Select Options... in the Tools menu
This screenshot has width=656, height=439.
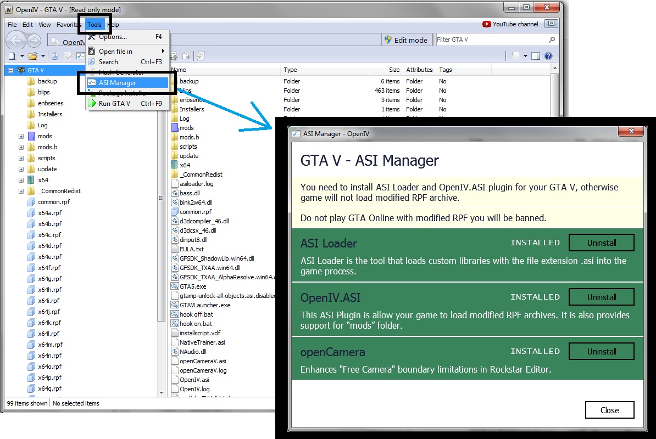point(127,37)
